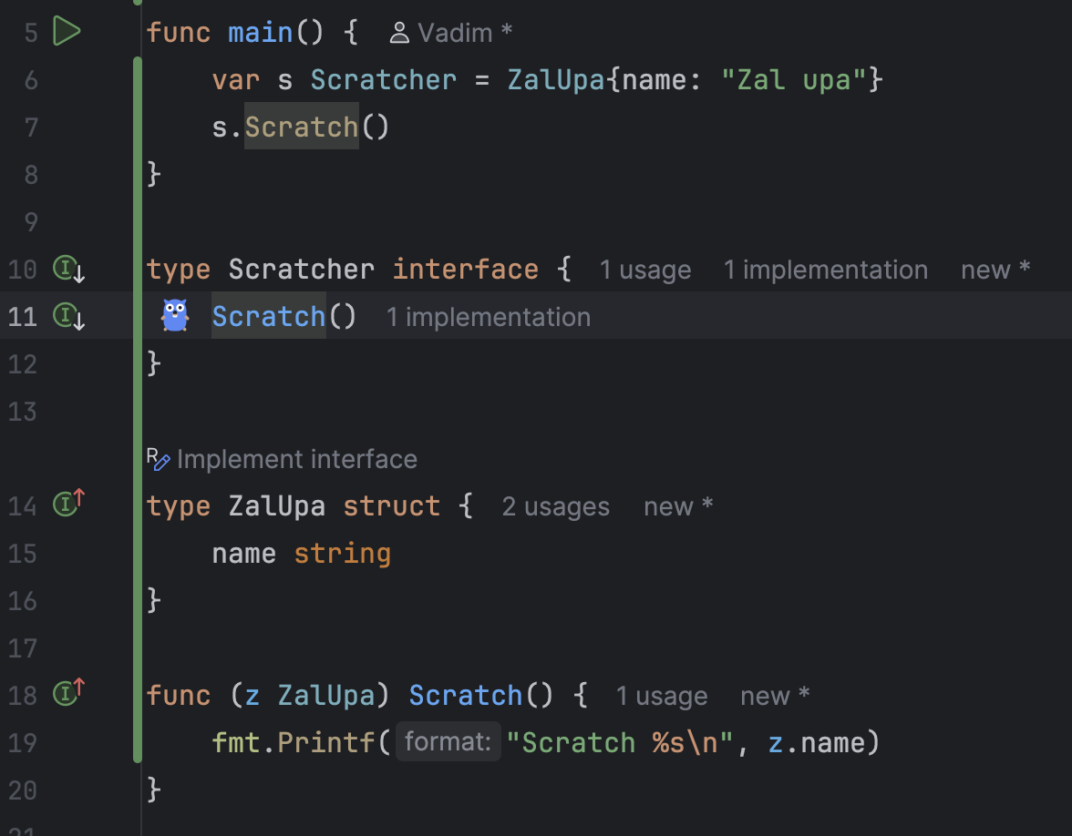Open the Implement interface inlay action
Screen dimensions: 1072x836
tap(297, 460)
